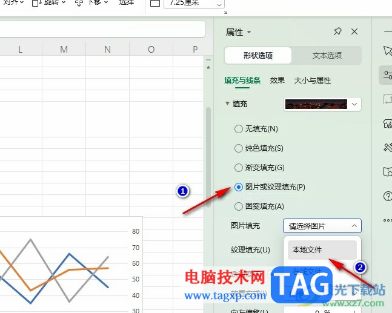Viewport: 392px width, 313px height.
Task: Click the vertical scrollbar up arrow
Action: (208, 67)
